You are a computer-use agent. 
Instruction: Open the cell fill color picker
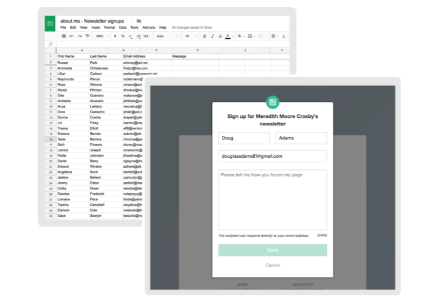pyautogui.click(x=240, y=36)
